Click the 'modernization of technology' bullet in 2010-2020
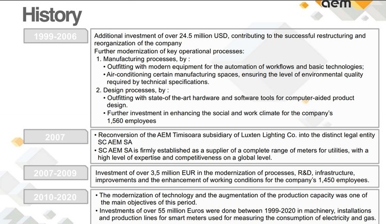Viewport: 386px width, 224px height. [232, 199]
